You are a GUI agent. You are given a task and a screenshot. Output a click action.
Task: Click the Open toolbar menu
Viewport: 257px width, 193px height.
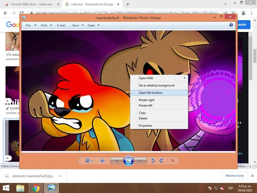coord(91,25)
